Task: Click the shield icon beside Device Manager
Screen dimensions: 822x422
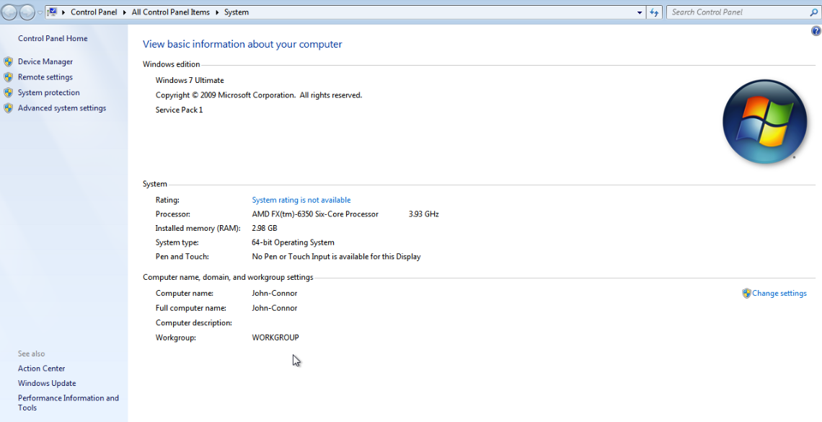Action: (x=10, y=61)
